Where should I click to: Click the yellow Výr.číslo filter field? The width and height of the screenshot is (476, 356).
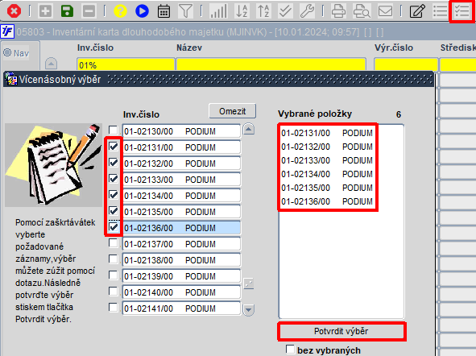(x=406, y=65)
